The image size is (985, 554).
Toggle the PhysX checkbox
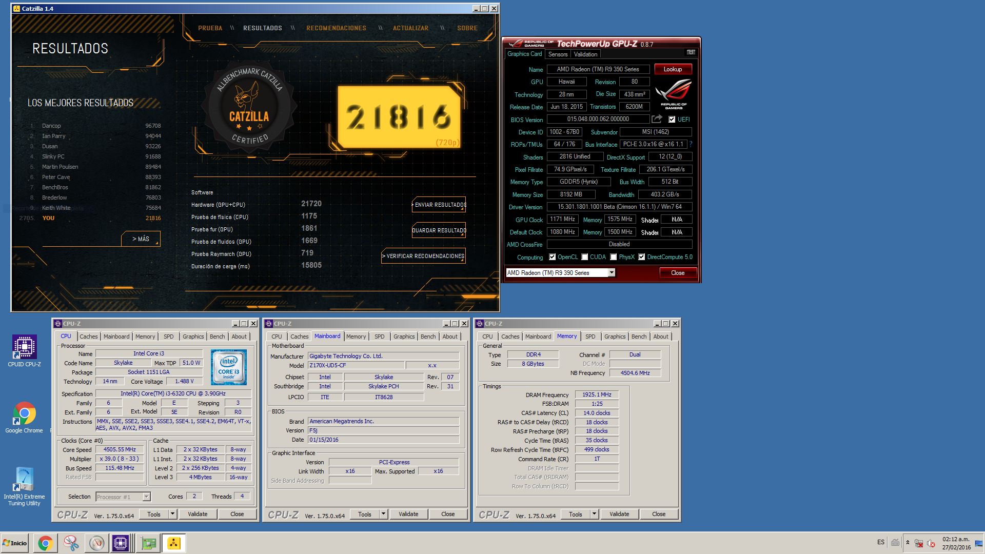(613, 257)
